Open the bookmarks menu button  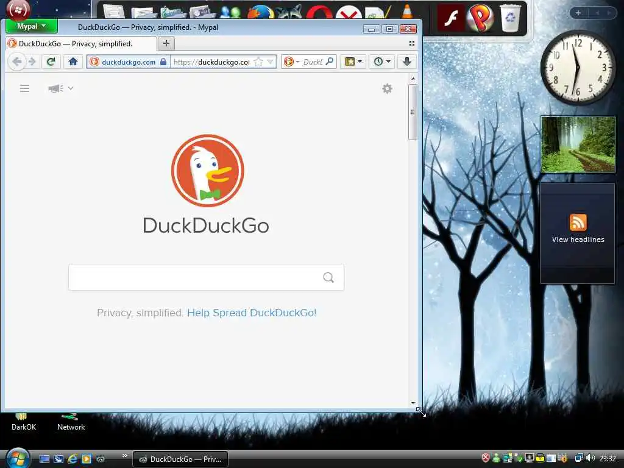tap(353, 62)
